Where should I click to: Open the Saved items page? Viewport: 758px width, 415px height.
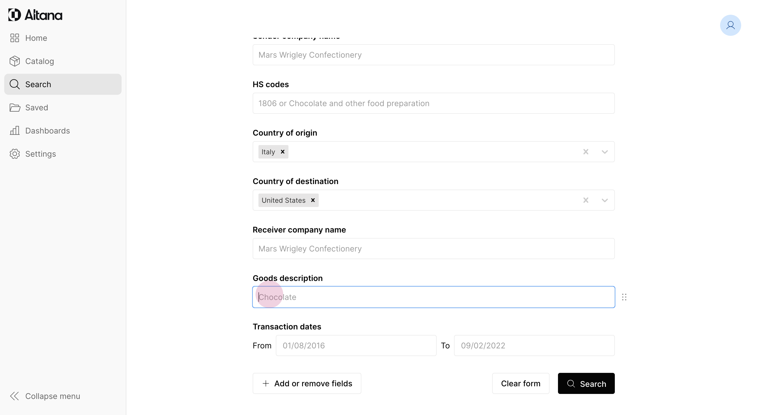click(37, 107)
